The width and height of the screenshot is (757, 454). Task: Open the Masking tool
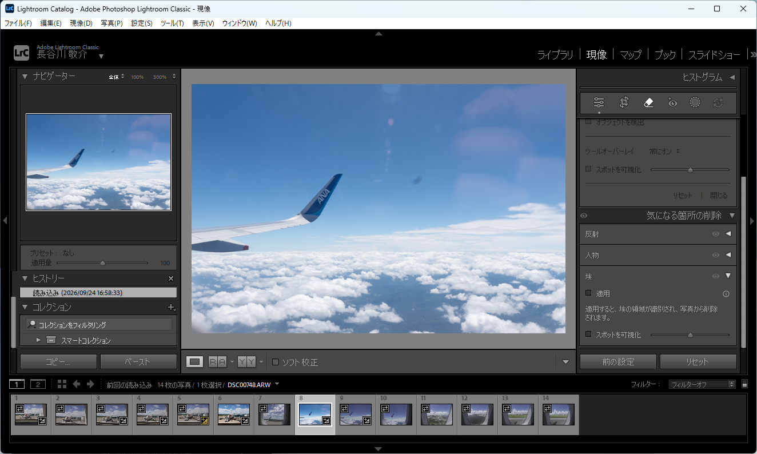pyautogui.click(x=695, y=102)
